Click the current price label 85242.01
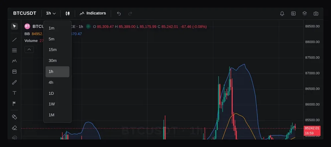The width and height of the screenshot is (331, 147). tap(312, 128)
